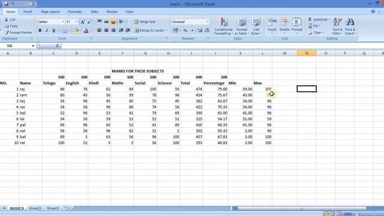This screenshot has height=216, width=384.
Task: Open Sort & Filter menu
Action: (x=337, y=26)
